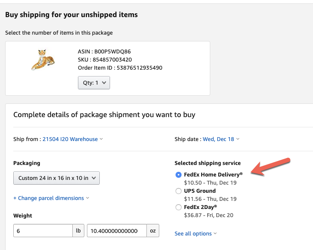Image resolution: width=313 pixels, height=250 pixels.
Task: Click the Qty dropdown arrow icon
Action: pyautogui.click(x=104, y=82)
